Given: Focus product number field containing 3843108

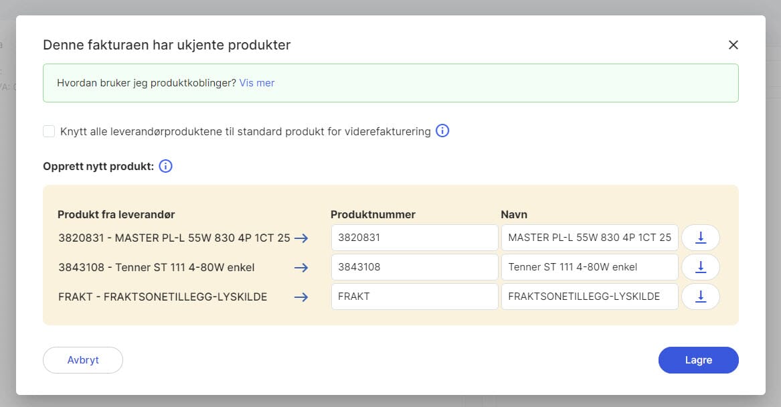Looking at the screenshot, I should coord(414,267).
